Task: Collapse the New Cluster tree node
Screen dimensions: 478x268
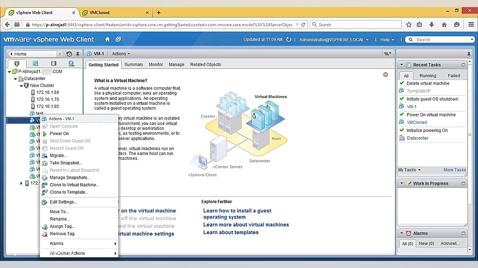Action: (21, 85)
